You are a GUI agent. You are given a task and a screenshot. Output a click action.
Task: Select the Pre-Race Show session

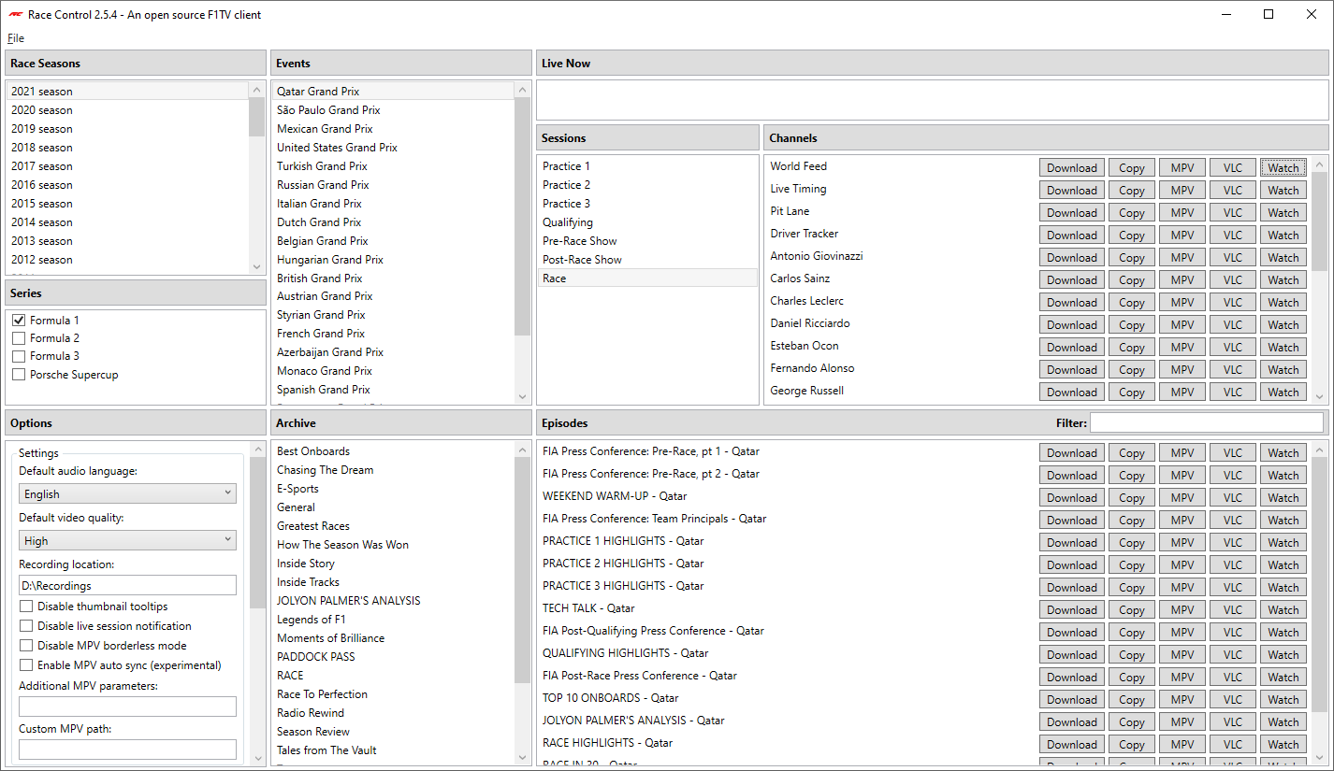click(647, 241)
